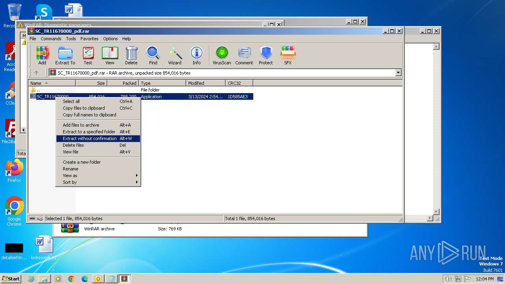
Task: Sort by Size column header
Action: (x=91, y=83)
